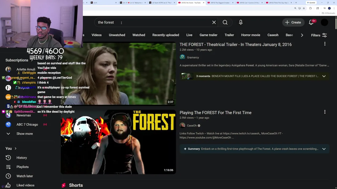Select the Caseoh filter chip
Viewport: 337px width, 189px height.
273,35
